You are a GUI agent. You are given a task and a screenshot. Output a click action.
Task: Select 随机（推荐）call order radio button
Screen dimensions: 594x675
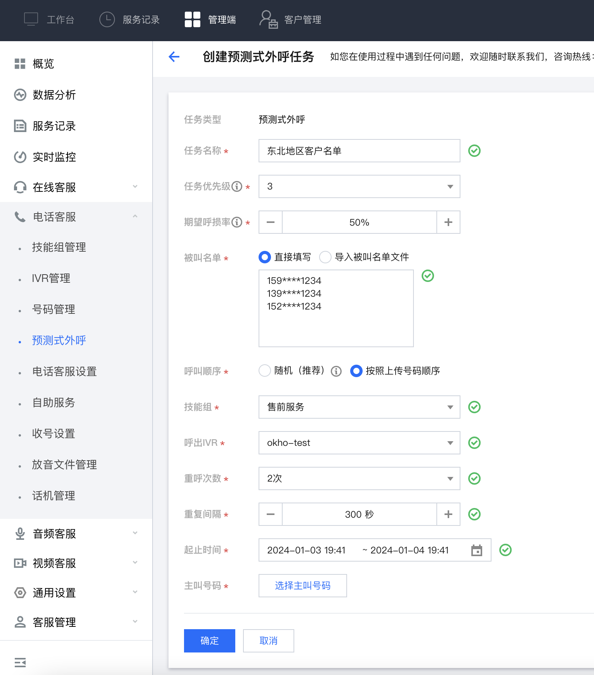point(265,371)
